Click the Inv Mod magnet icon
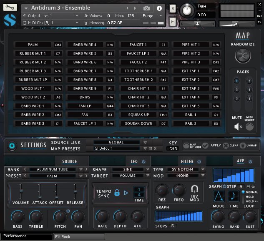This screenshot has width=264, height=241. [194, 190]
